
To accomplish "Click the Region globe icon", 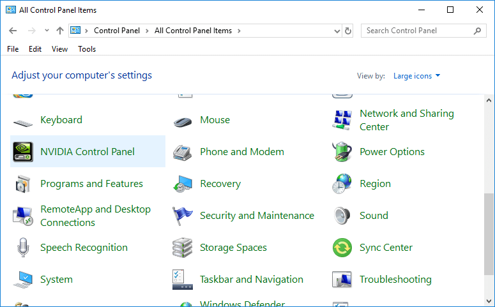I will coord(342,184).
